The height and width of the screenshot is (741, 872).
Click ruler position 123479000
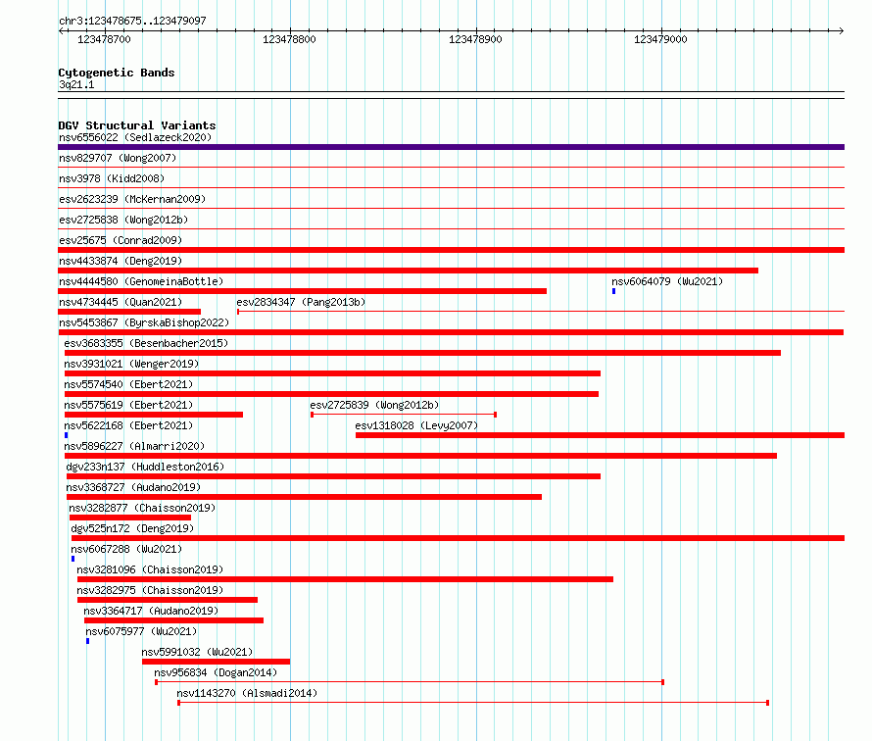660,39
